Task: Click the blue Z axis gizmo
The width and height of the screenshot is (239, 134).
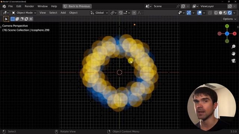Action: click(227, 33)
